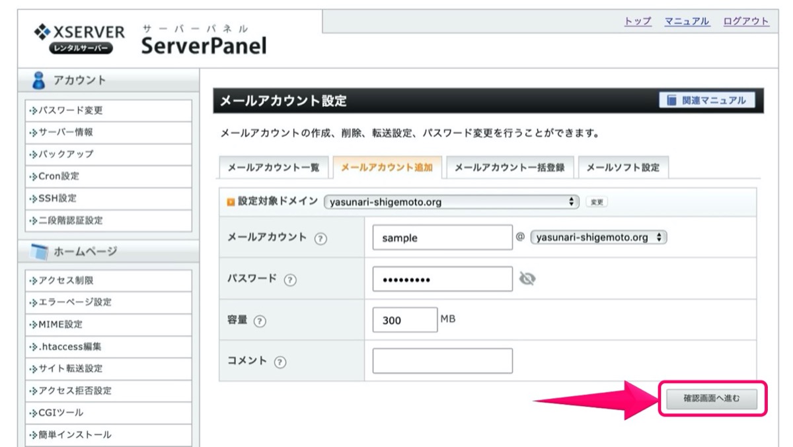
Task: Open Cron設定 in the sidebar
Action: (108, 176)
